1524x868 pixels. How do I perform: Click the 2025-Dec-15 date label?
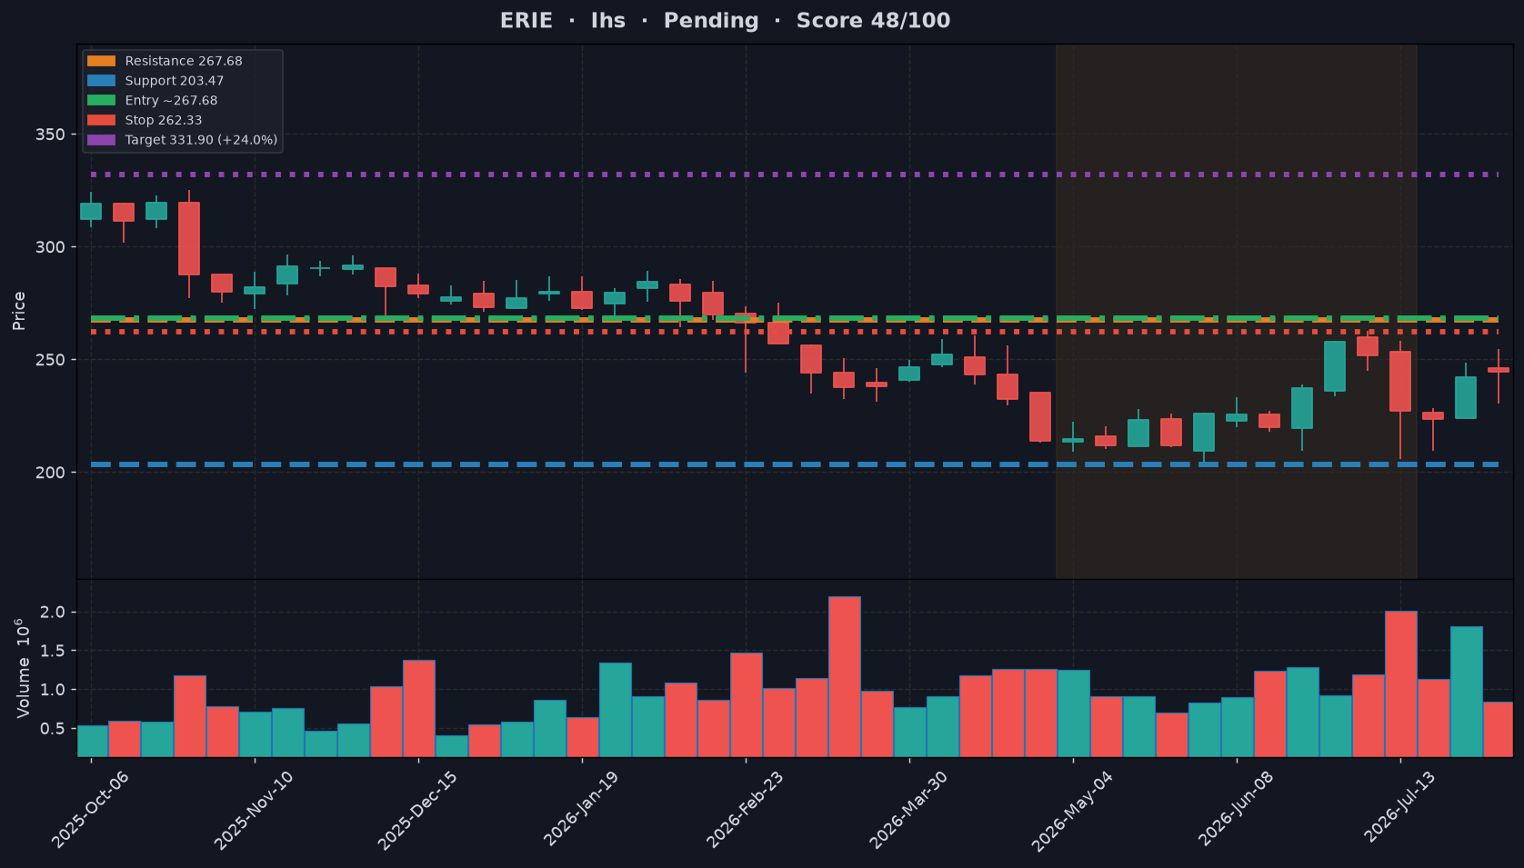coord(417,810)
